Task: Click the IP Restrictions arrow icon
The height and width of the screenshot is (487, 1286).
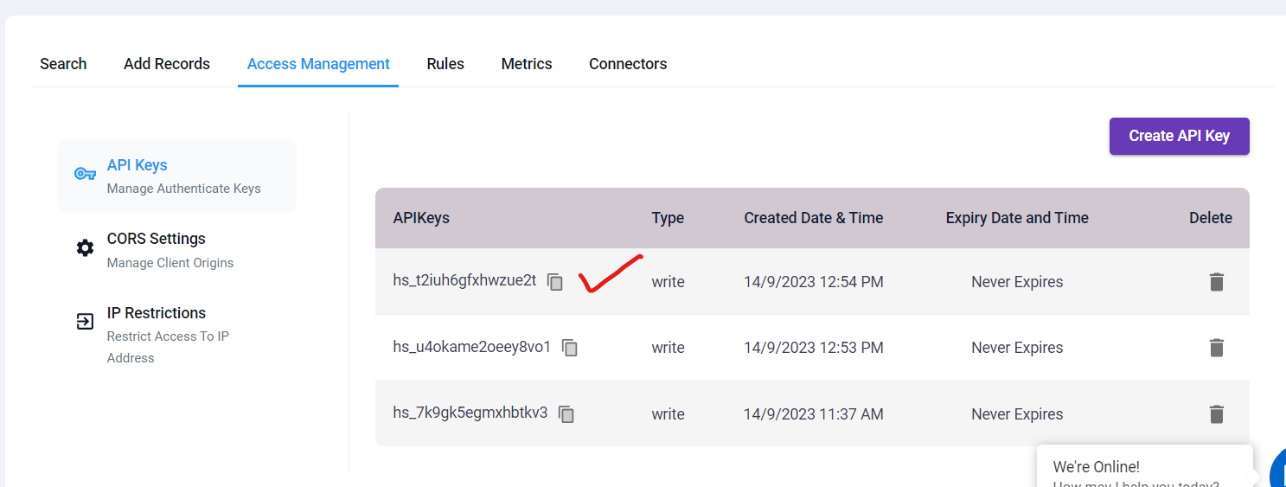Action: coord(85,322)
